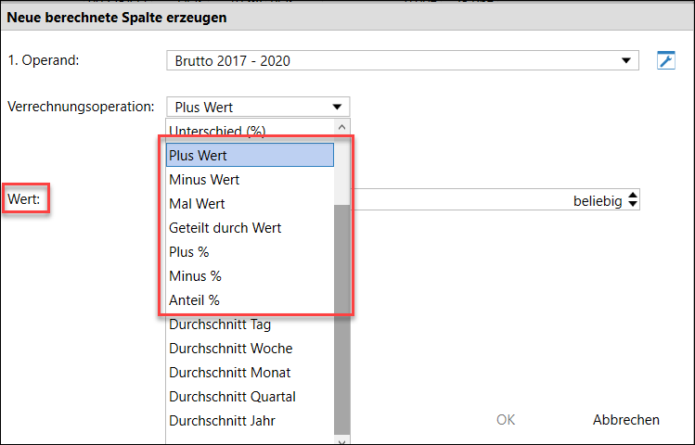Choose 'Durchschnitt Jahr' option
Screen dimensions: 695x445
pos(250,421)
